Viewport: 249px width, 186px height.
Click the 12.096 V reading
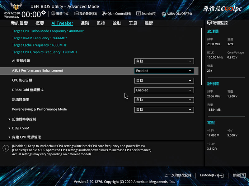coord(213,135)
